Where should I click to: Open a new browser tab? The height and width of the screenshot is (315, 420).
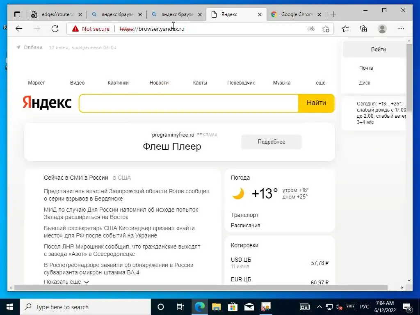pos(333,14)
